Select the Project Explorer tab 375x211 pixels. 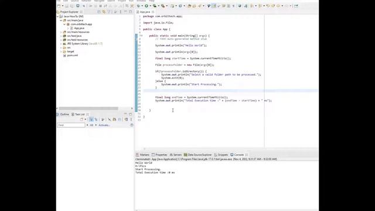[x=69, y=12]
